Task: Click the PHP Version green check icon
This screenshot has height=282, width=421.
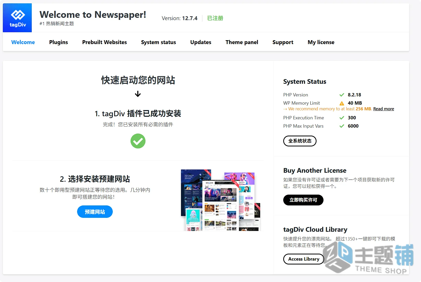Action: point(342,95)
